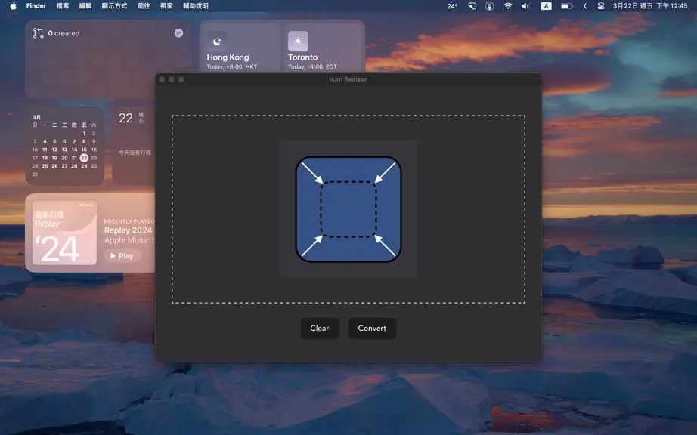
Task: Open the battery status menu
Action: point(566,6)
